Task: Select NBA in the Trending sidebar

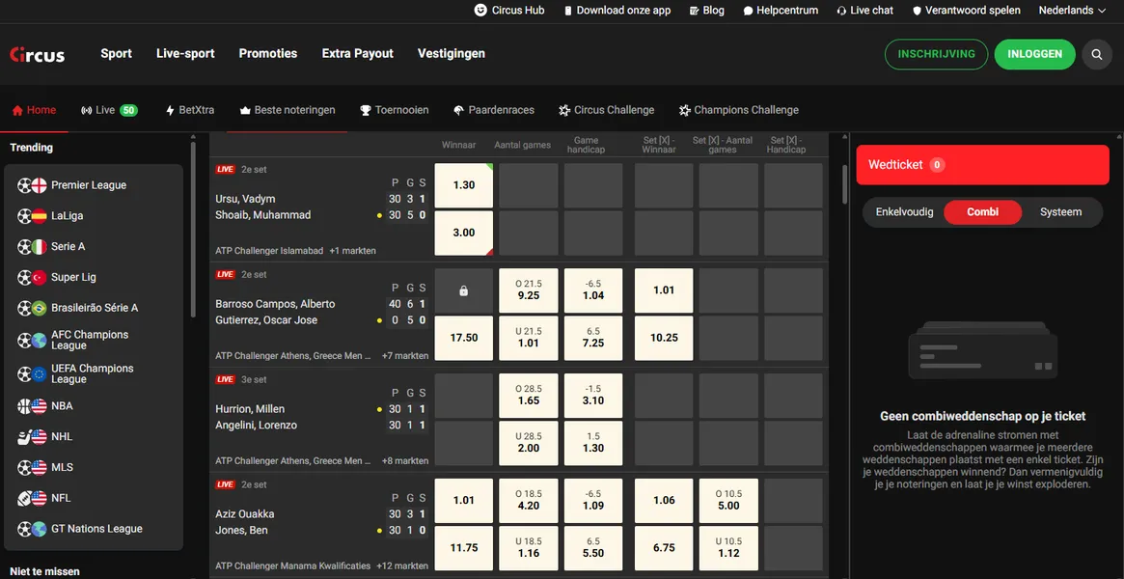Action: pyautogui.click(x=62, y=406)
